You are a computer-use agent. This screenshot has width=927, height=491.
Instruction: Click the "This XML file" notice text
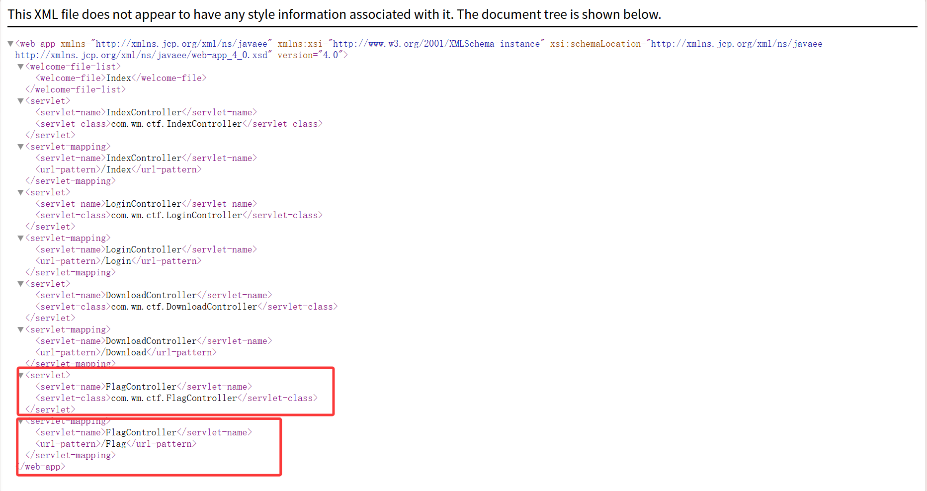click(x=334, y=14)
